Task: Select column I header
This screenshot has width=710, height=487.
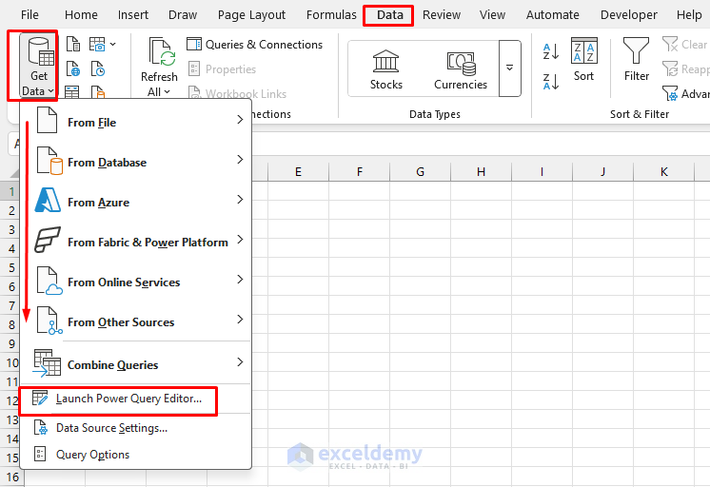Action: click(x=542, y=172)
